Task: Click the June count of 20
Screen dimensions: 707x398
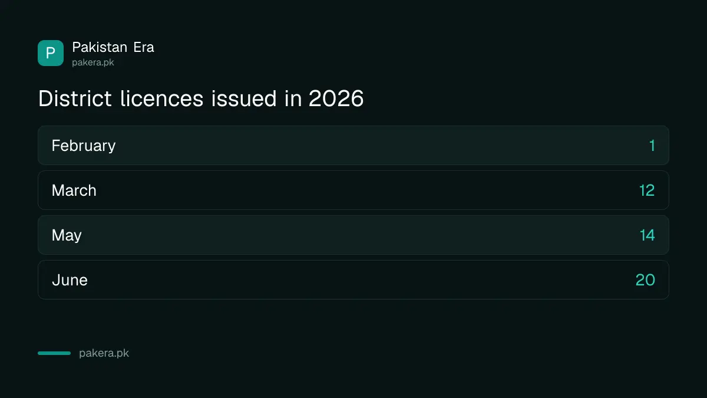Action: pos(645,280)
